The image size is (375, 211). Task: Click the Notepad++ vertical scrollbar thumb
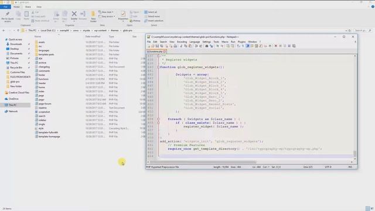pyautogui.click(x=355, y=154)
